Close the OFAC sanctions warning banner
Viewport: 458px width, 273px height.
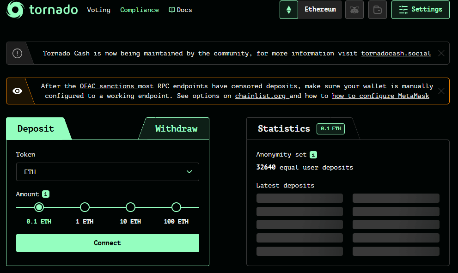pos(441,91)
